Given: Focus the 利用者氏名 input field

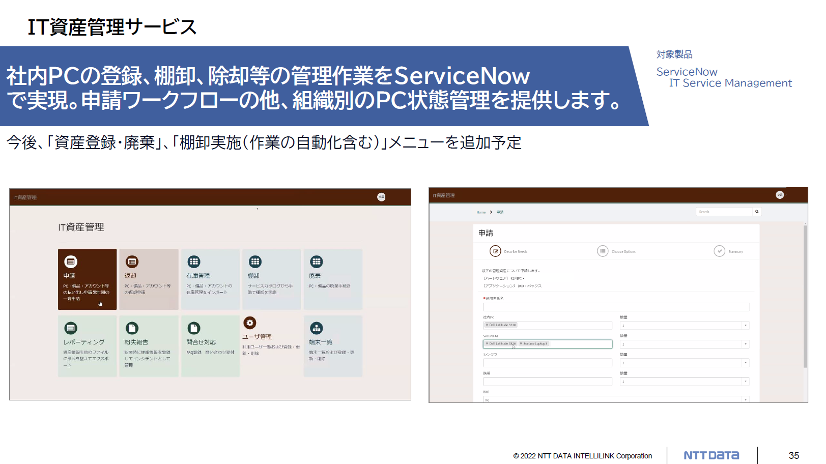Looking at the screenshot, I should pyautogui.click(x=616, y=307).
